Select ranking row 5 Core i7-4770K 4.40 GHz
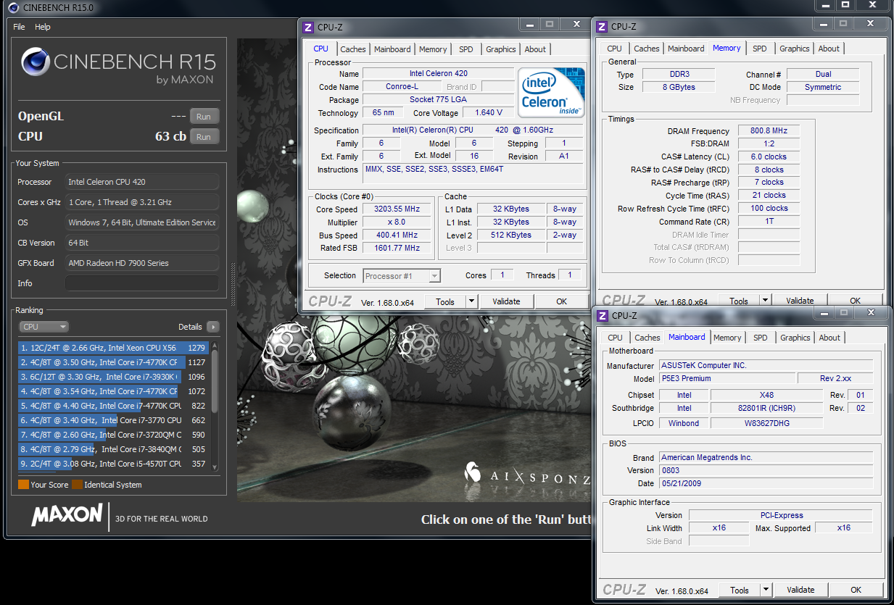 [114, 406]
